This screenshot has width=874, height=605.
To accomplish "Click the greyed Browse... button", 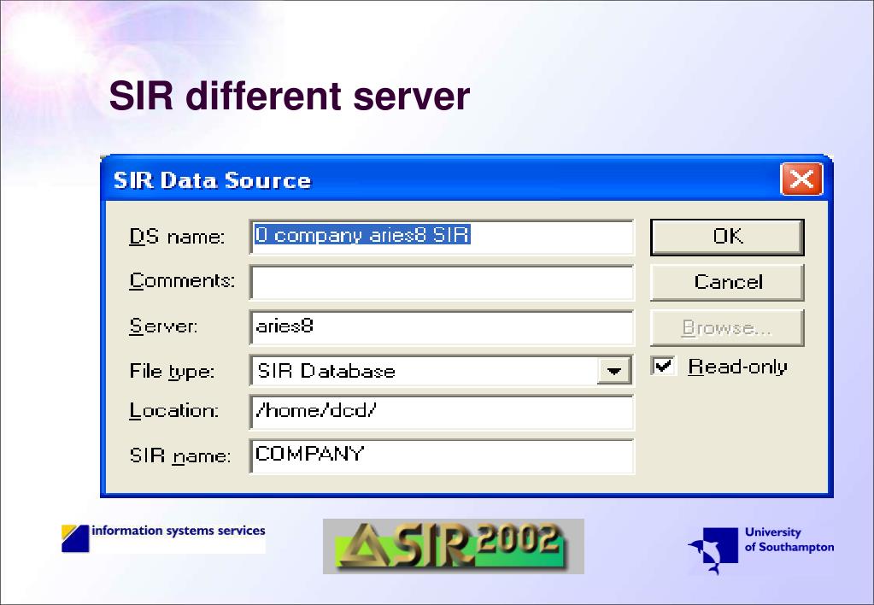I will pos(727,328).
